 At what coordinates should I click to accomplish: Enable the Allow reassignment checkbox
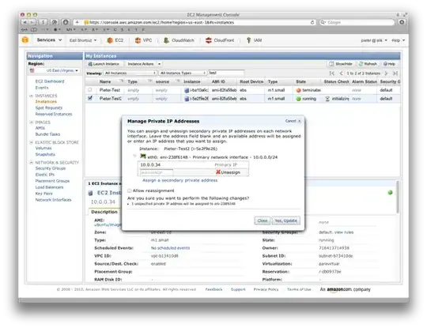pyautogui.click(x=130, y=190)
